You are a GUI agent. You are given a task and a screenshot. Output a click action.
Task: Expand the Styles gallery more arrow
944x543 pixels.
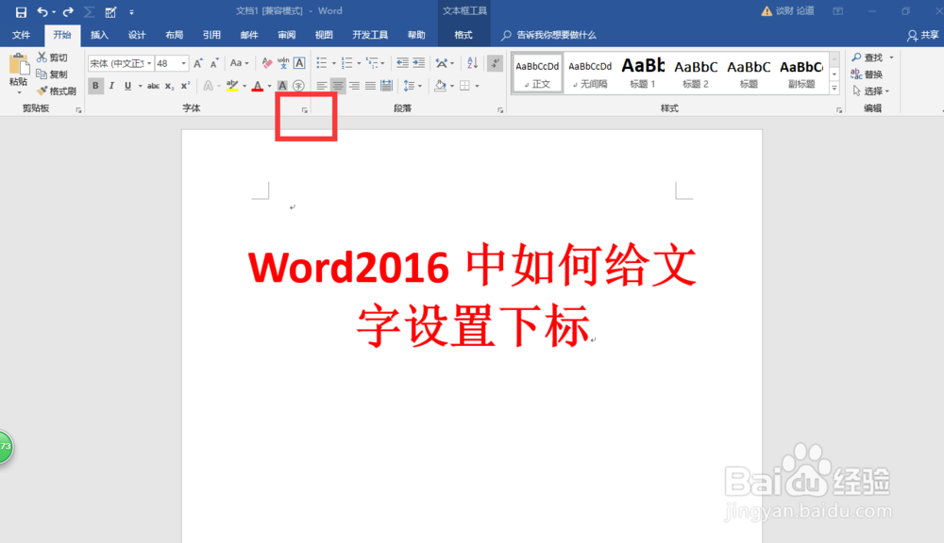tap(834, 88)
